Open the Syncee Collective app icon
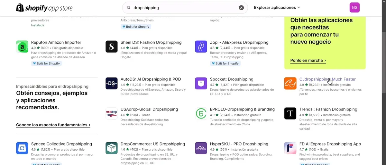This screenshot has height=165, width=386. tap(22, 148)
